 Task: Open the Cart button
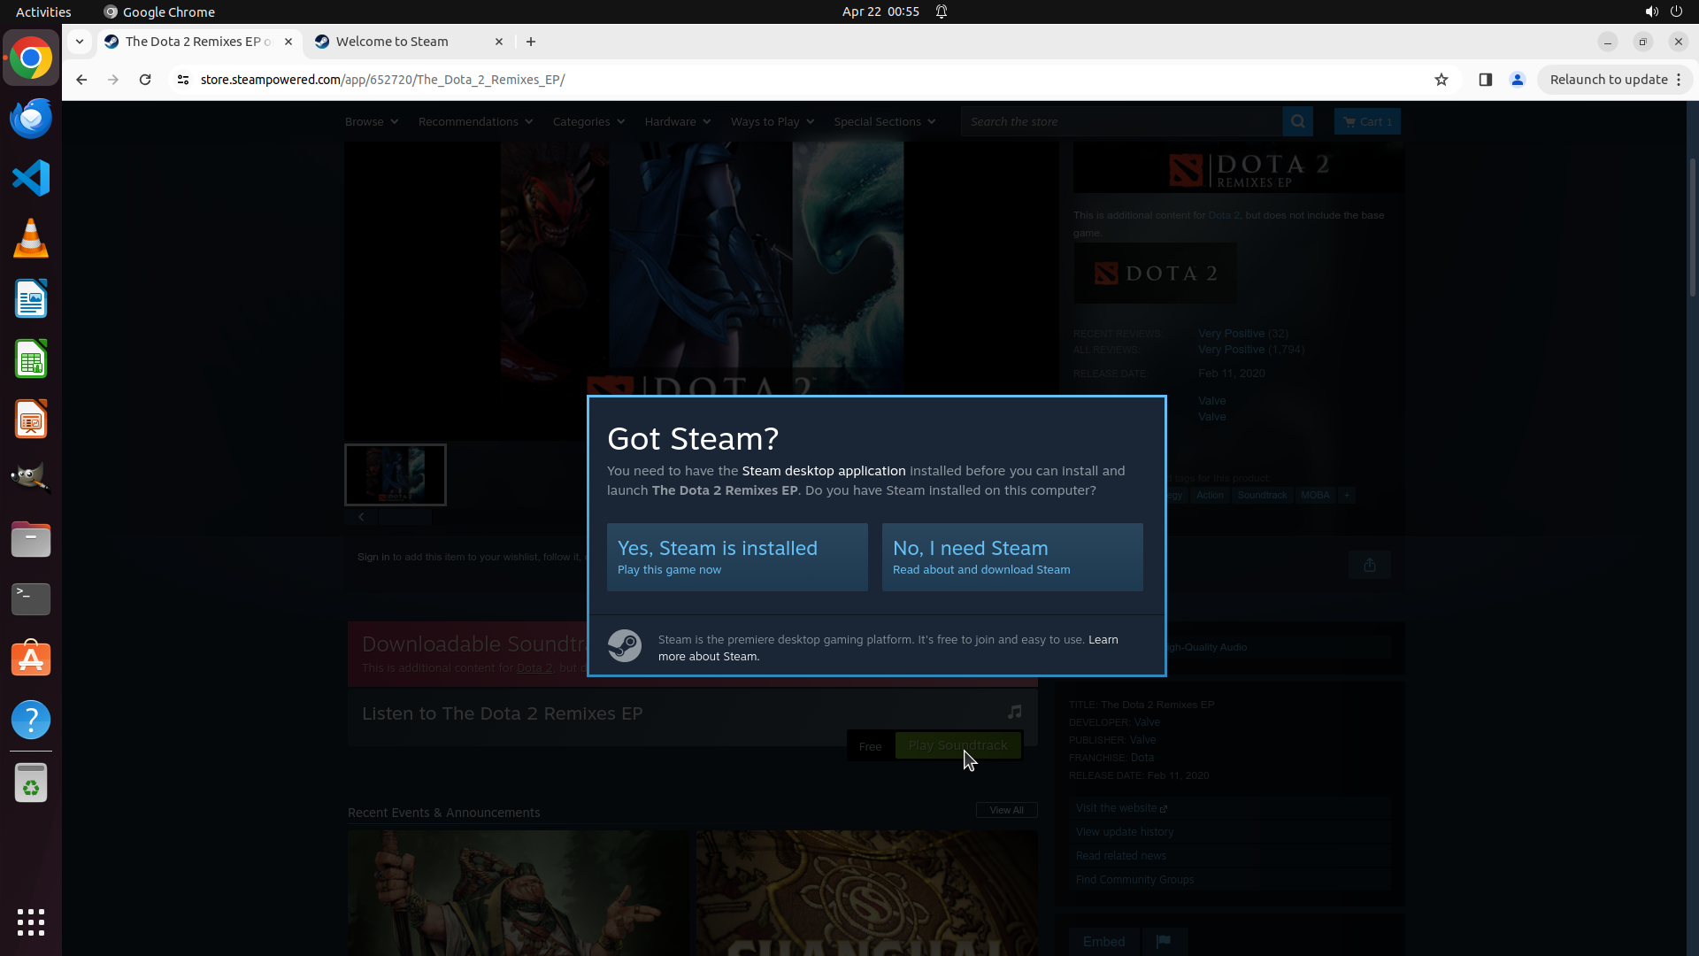(x=1366, y=121)
